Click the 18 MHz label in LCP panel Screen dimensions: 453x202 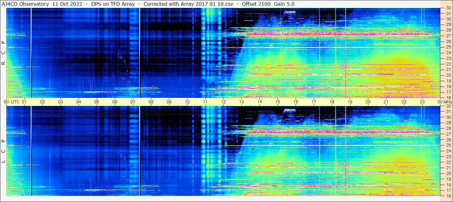[x=448, y=185]
